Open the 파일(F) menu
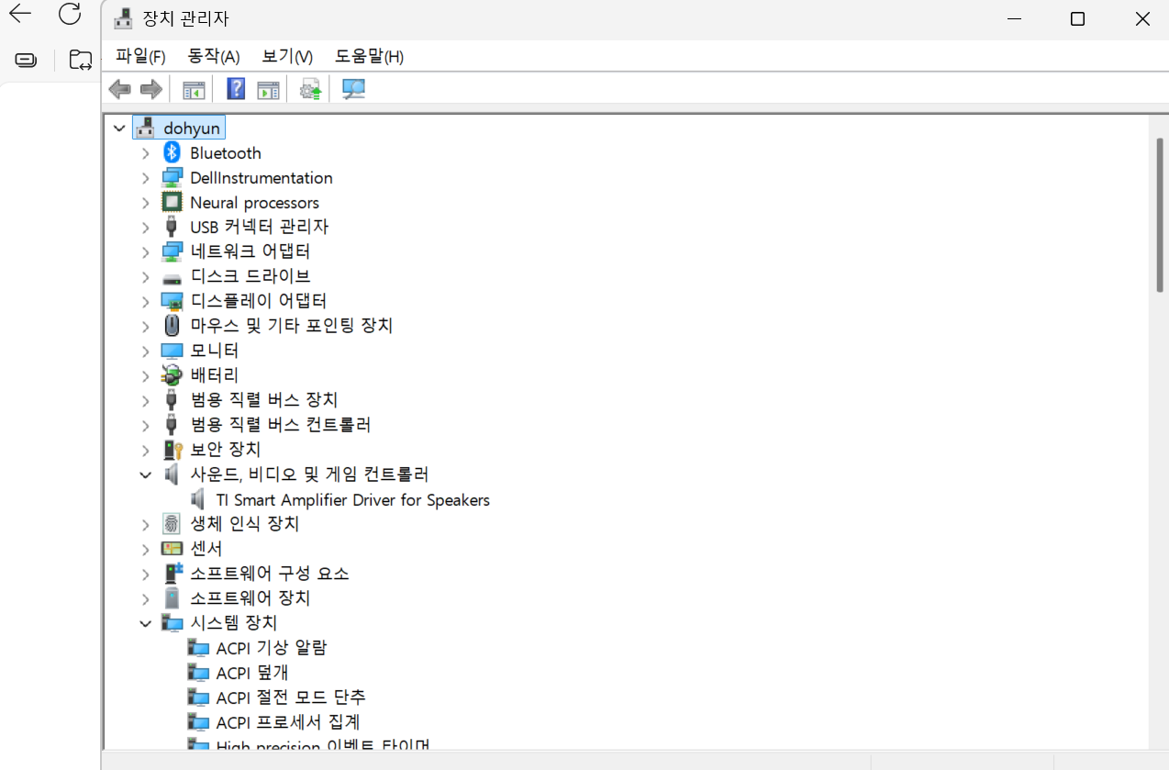 (x=140, y=56)
